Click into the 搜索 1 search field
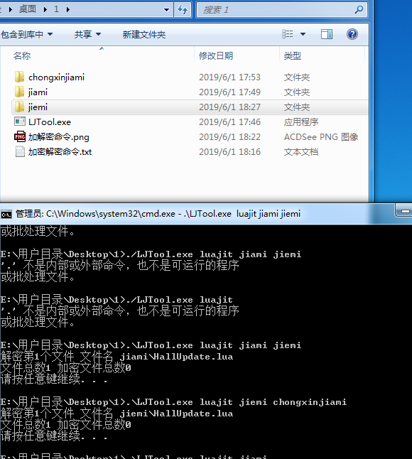Viewport: 412px width, 459px height. [275, 10]
